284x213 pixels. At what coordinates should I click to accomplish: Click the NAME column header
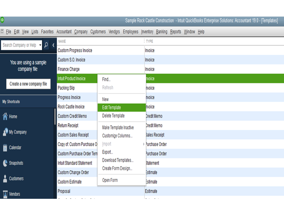click(x=101, y=41)
